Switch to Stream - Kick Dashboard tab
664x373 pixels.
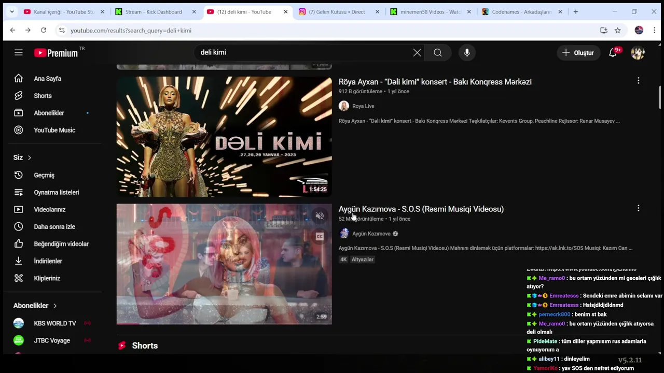(x=155, y=12)
